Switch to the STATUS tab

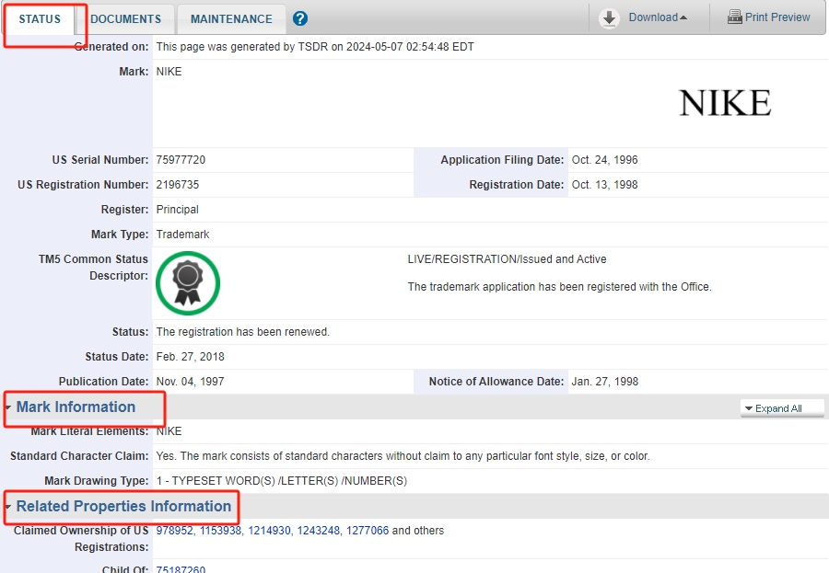point(40,19)
